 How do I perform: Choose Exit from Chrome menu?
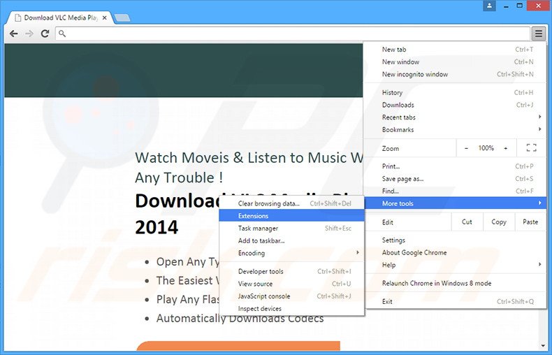pos(454,301)
